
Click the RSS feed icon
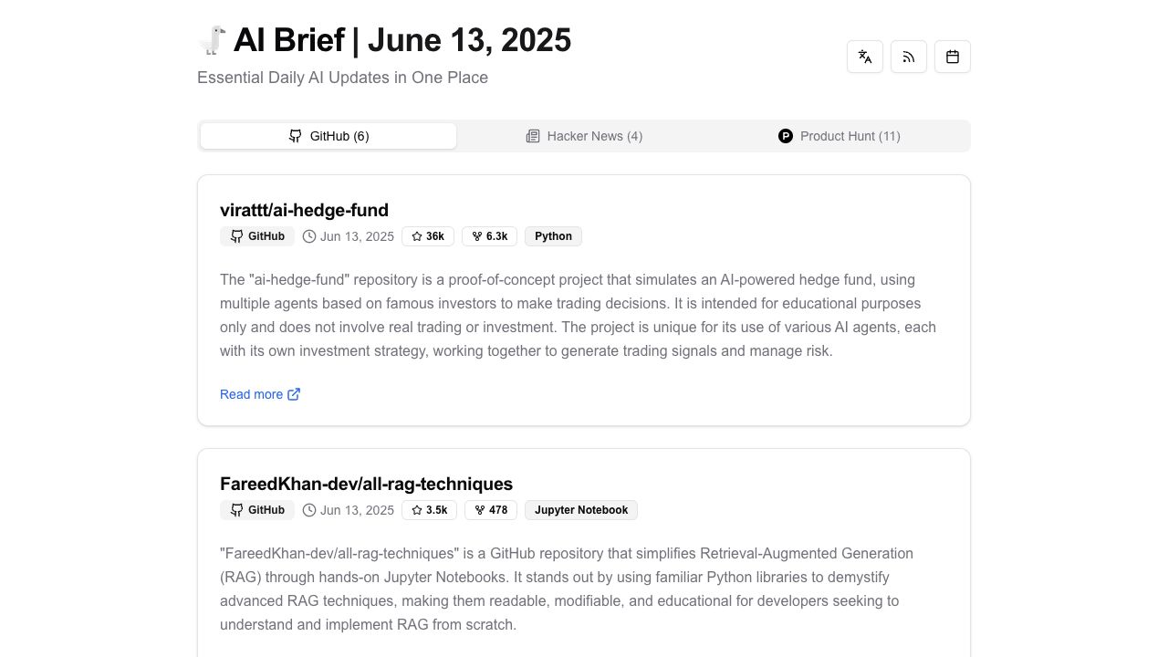(x=908, y=56)
